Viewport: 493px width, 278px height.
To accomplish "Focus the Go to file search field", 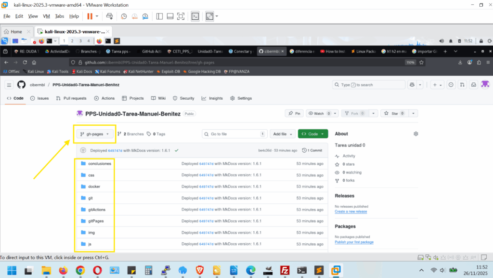I will pos(234,134).
